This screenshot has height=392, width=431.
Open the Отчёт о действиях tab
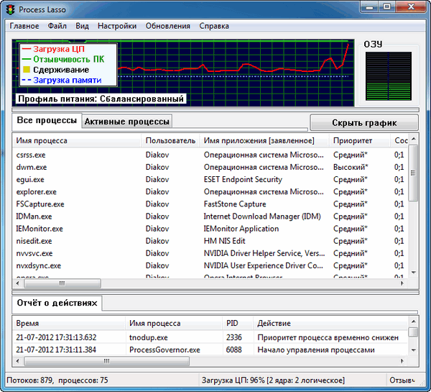point(56,304)
